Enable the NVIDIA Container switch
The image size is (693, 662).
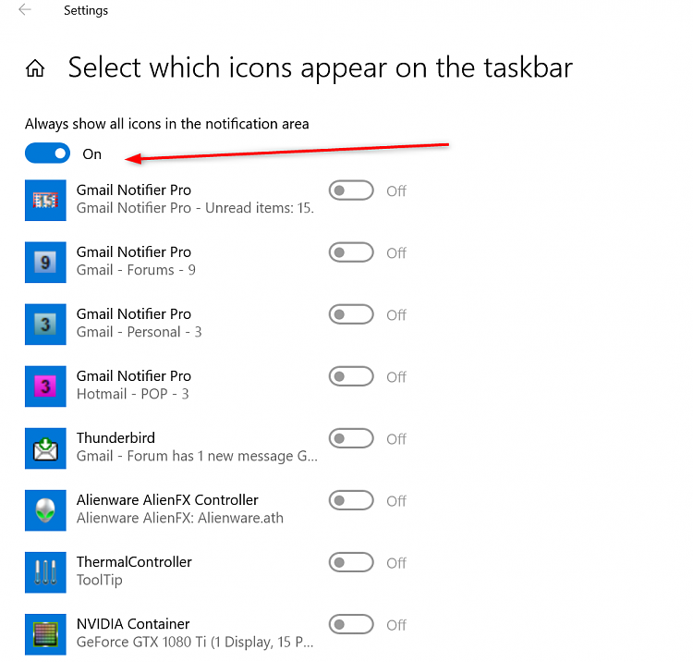click(x=351, y=624)
